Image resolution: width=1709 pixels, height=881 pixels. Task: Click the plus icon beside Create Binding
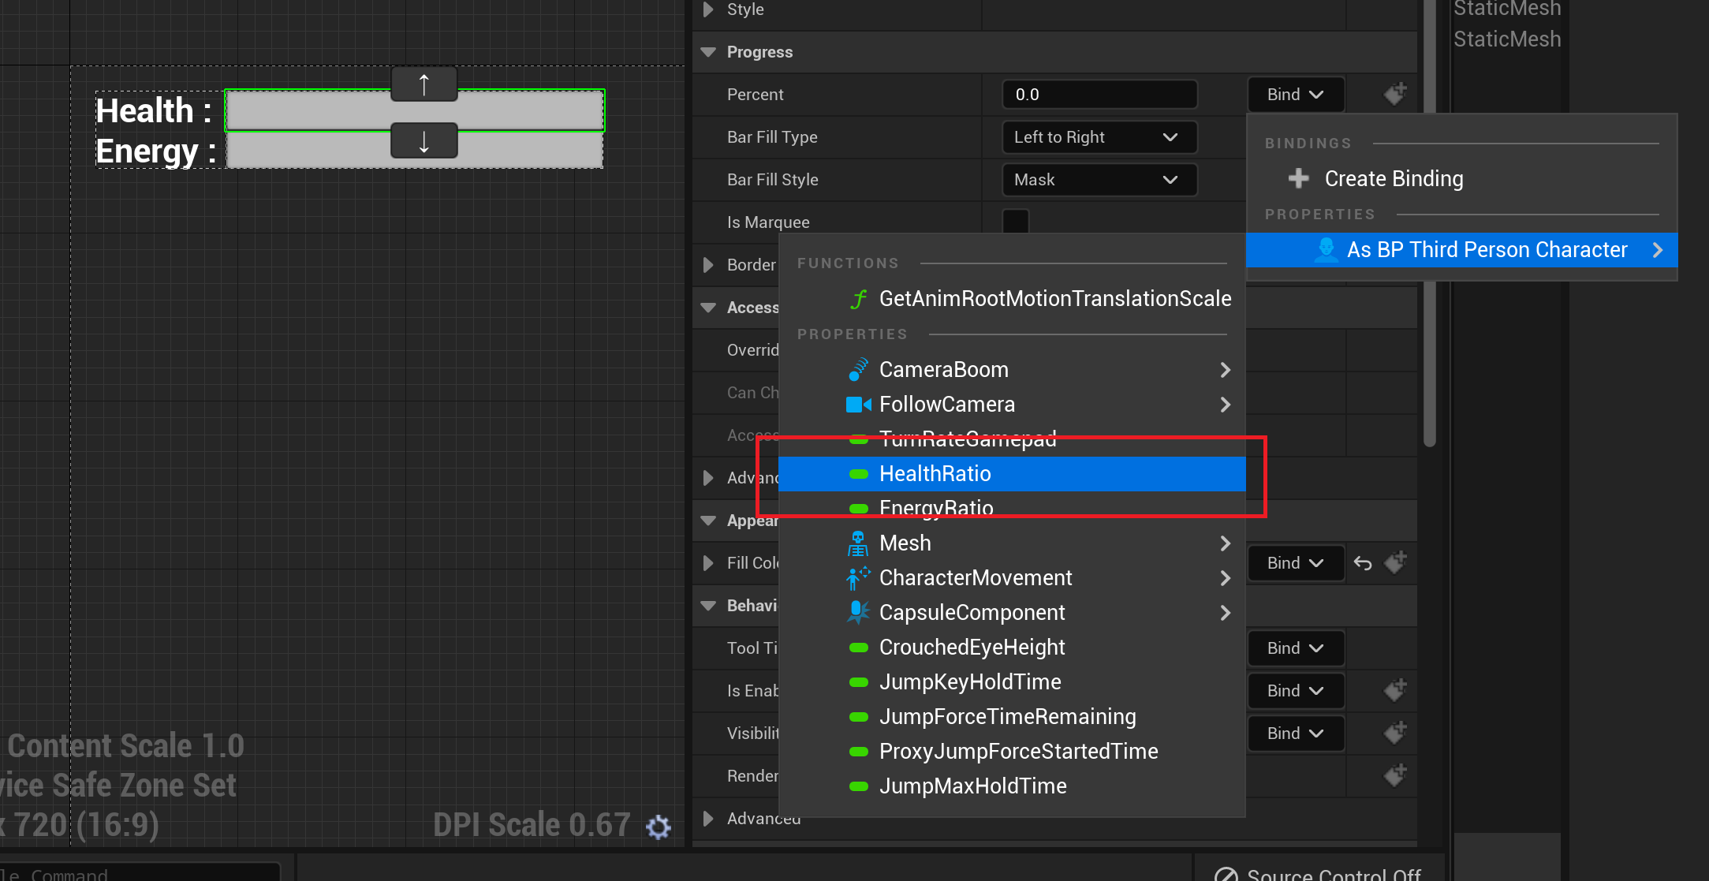tap(1298, 178)
